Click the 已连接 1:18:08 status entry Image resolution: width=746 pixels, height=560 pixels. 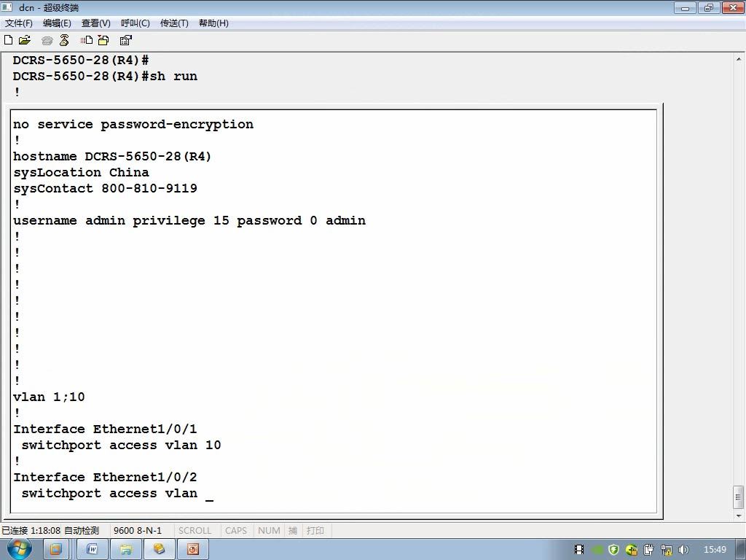(31, 531)
